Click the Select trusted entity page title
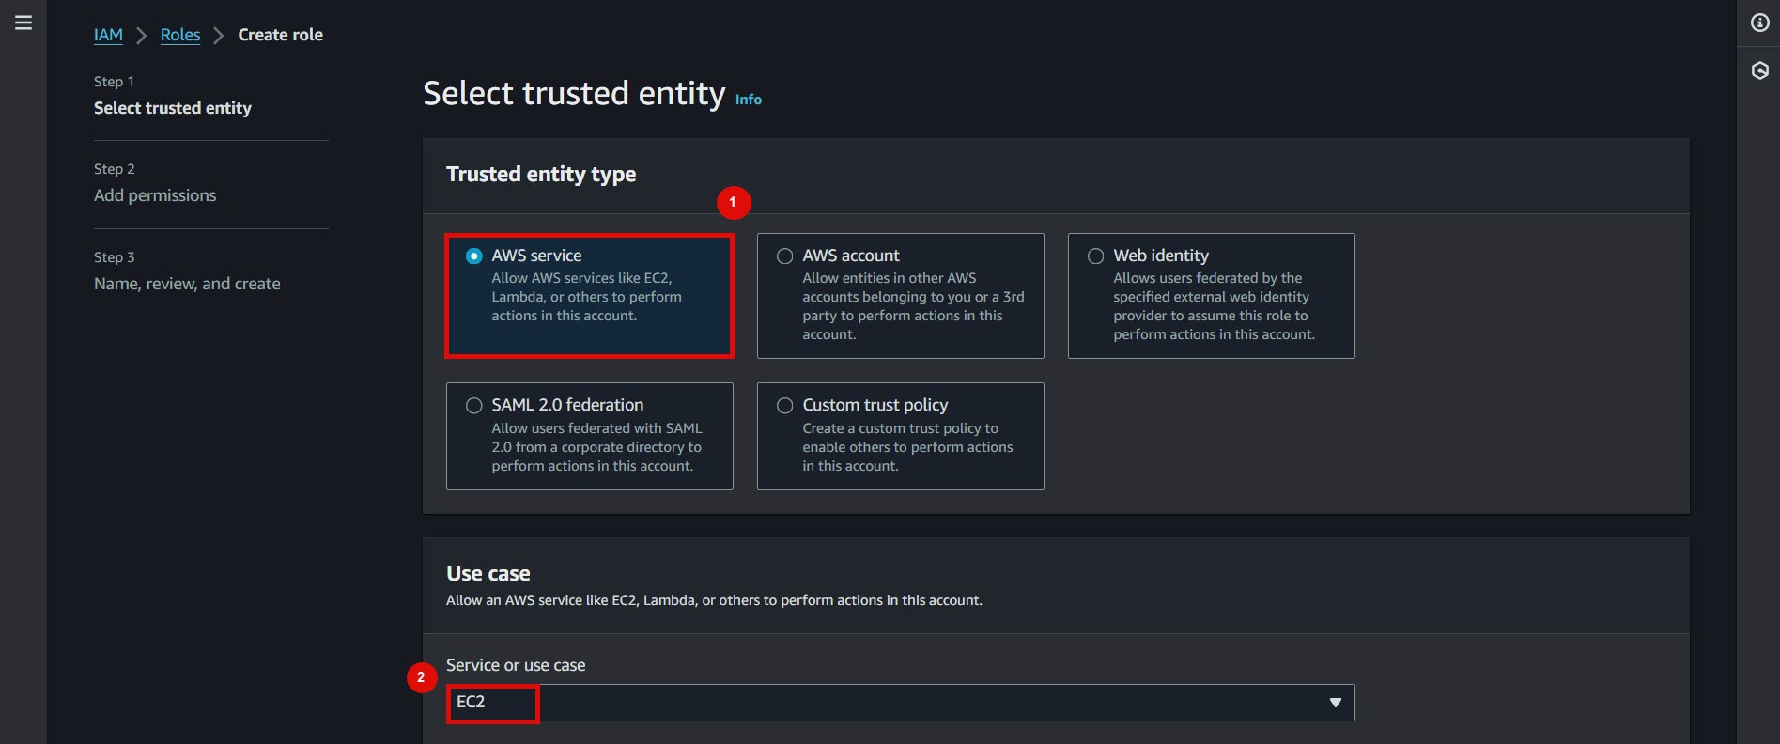The width and height of the screenshot is (1780, 744). 574,93
